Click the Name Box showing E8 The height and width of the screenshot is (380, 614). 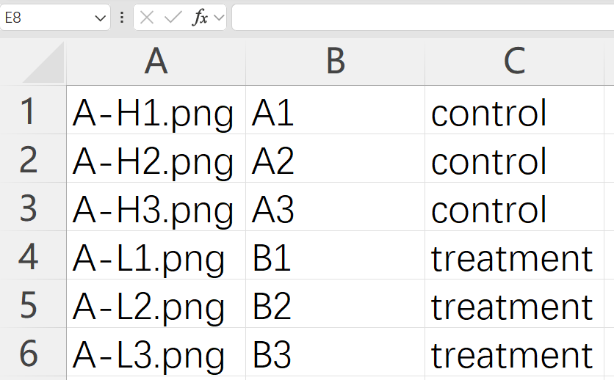coord(55,17)
